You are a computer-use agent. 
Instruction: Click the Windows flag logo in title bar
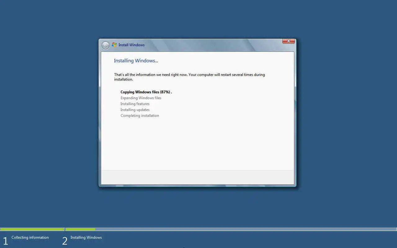click(x=114, y=45)
